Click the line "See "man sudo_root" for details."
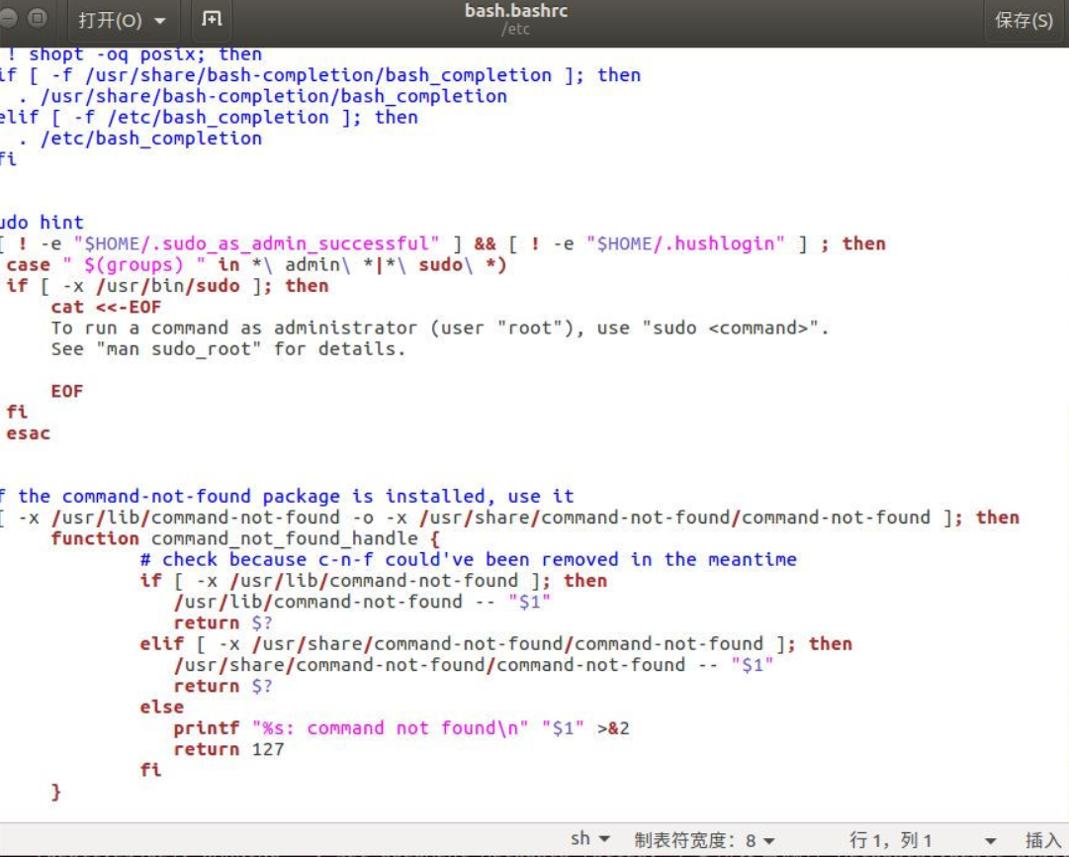The width and height of the screenshot is (1069, 857). coord(227,349)
